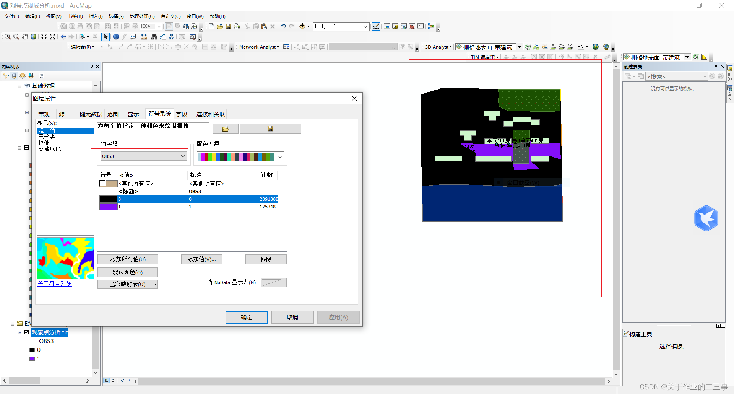Click the 确定 button

(247, 317)
